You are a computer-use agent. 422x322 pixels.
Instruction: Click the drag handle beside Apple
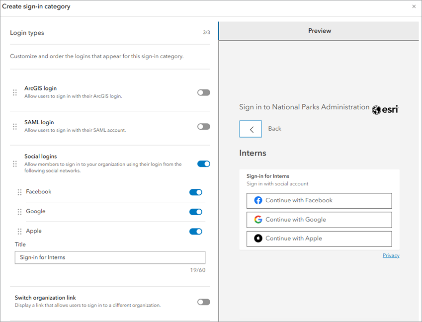19,231
